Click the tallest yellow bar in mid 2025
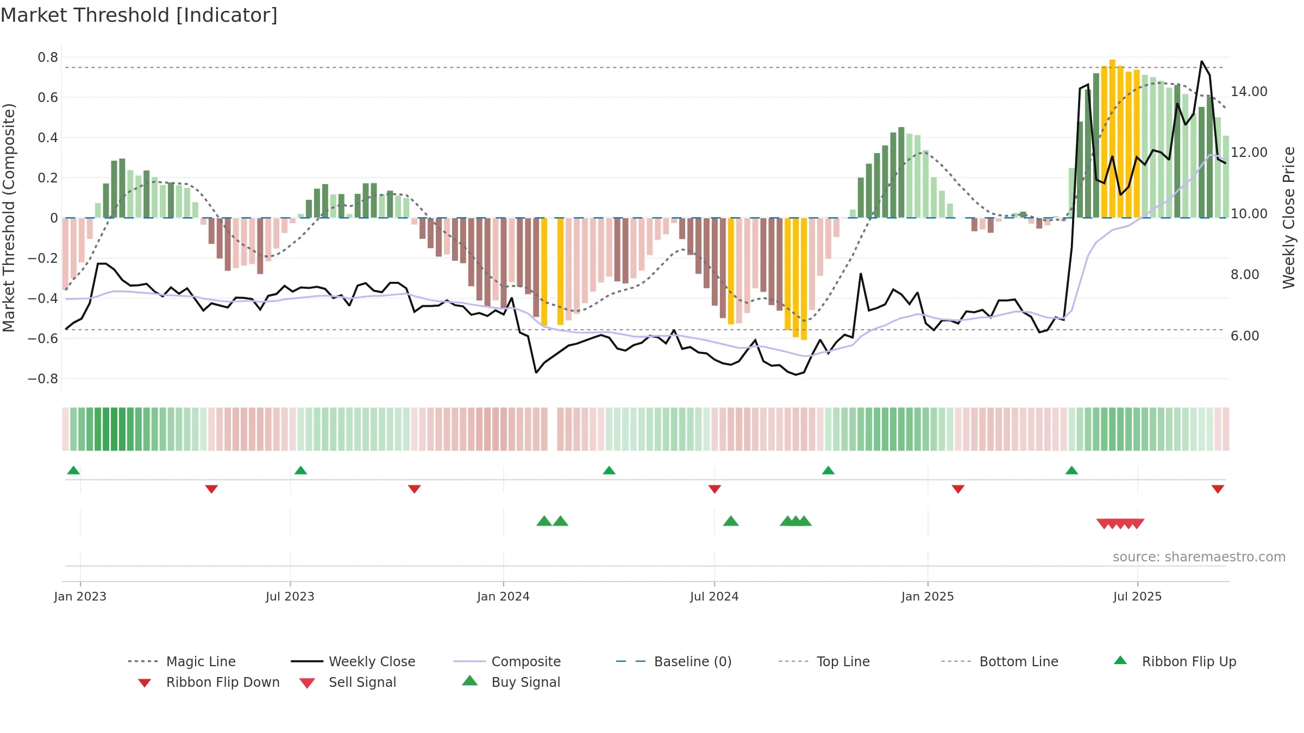 [x=1112, y=138]
